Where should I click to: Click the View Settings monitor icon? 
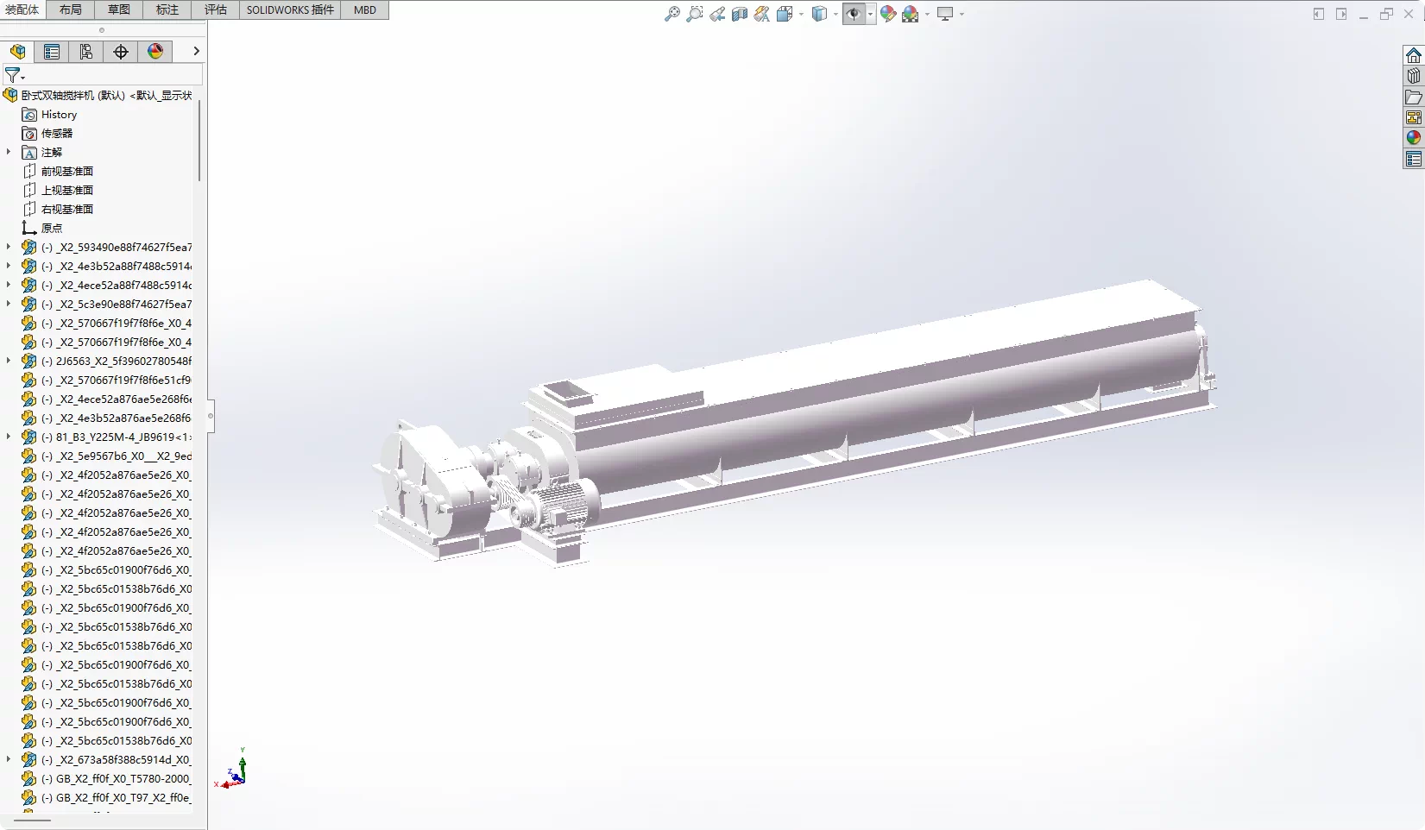[x=945, y=14]
